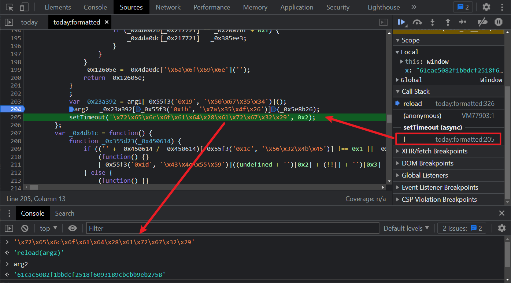Clear the console

pos(25,228)
